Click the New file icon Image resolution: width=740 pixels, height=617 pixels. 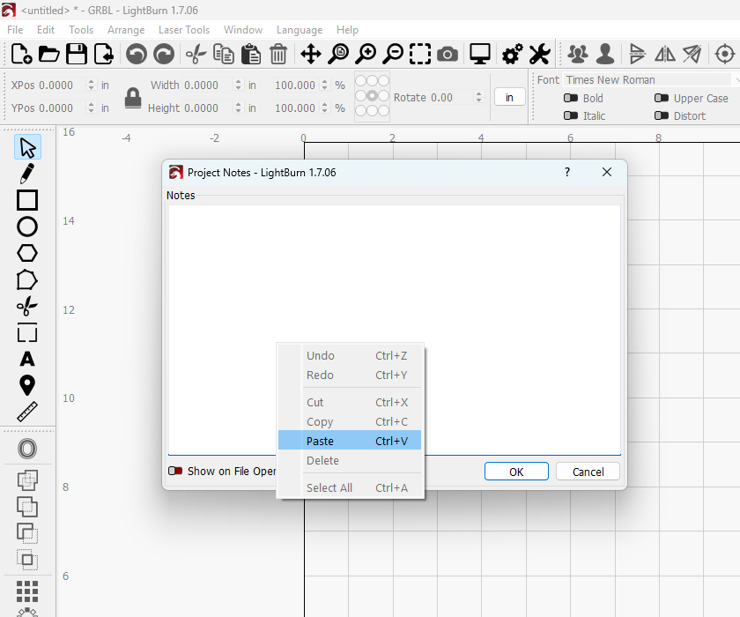21,54
